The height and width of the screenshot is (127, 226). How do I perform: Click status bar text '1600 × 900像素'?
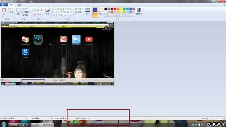coord(60,119)
